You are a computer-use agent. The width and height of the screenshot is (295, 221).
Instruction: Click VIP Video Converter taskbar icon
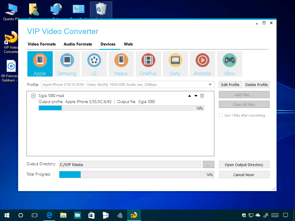coord(134,215)
